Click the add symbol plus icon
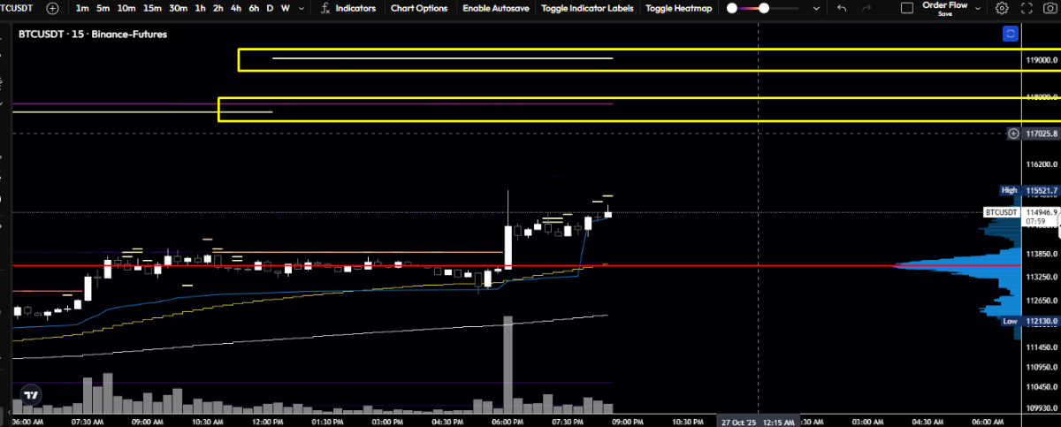Viewport: 1061px width, 427px height. pyautogui.click(x=53, y=8)
